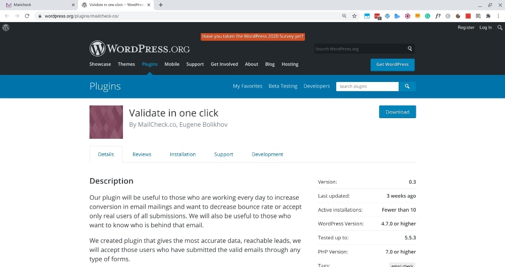Click the '4.7.0 or higher' version value

[398, 224]
